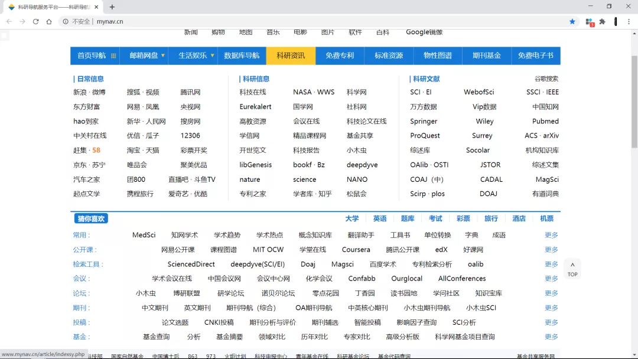Open a new tab with plus icon
This screenshot has width=638, height=359.
tap(112, 7)
